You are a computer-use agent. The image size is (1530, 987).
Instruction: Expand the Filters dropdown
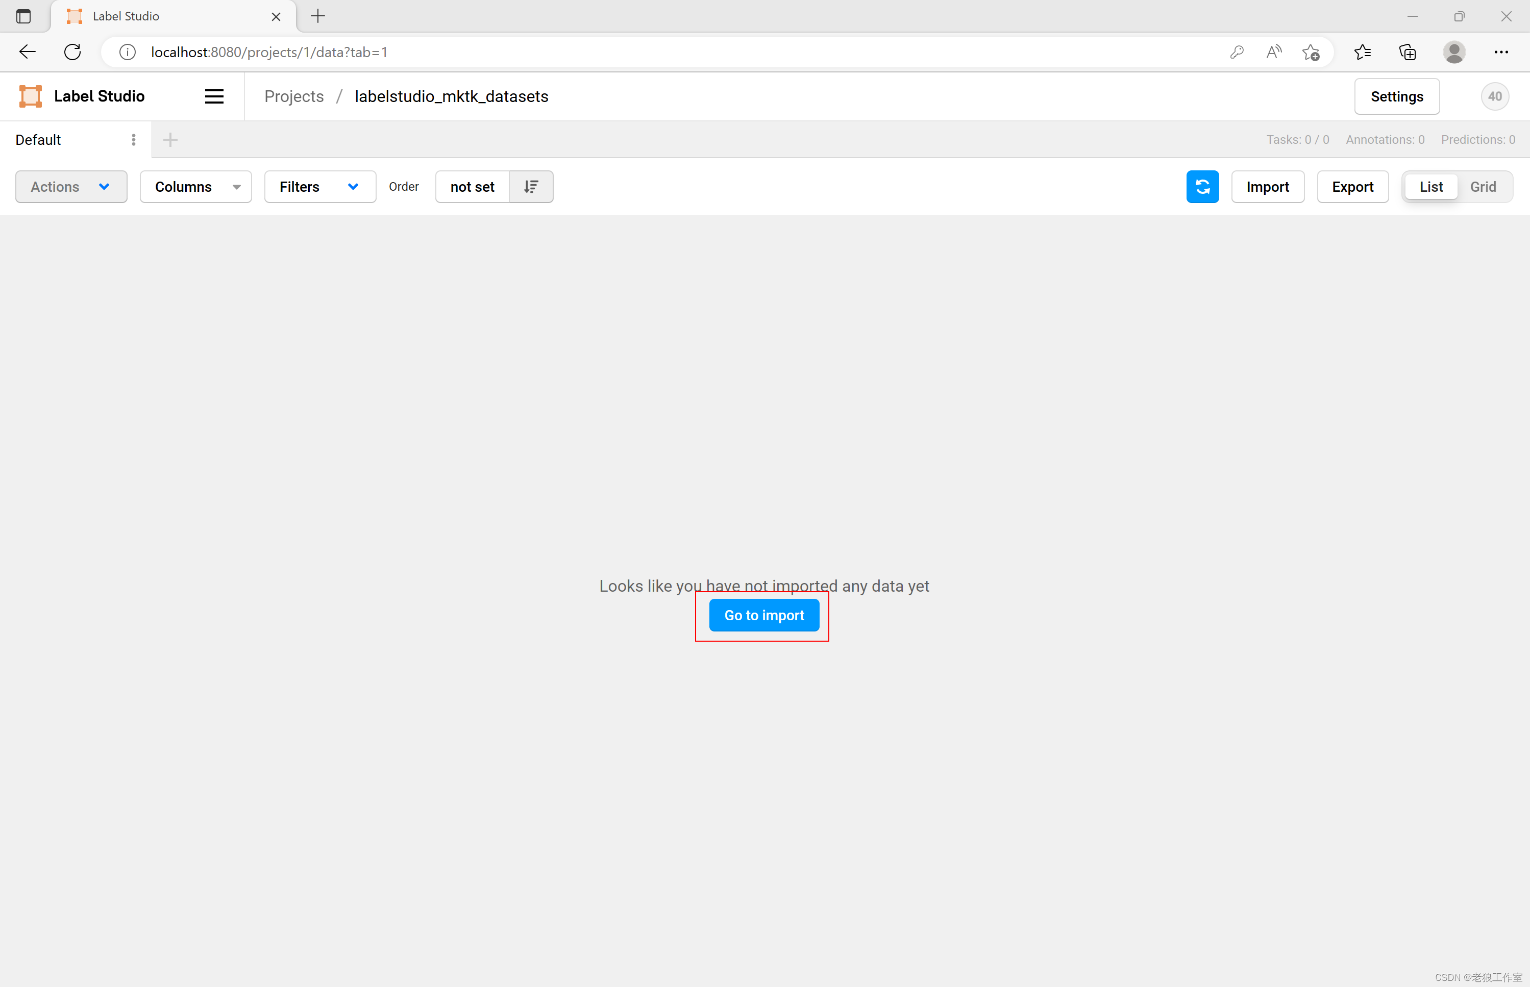[x=319, y=187]
